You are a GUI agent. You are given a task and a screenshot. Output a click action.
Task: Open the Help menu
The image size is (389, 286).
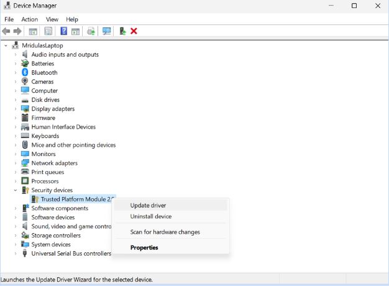coord(72,19)
